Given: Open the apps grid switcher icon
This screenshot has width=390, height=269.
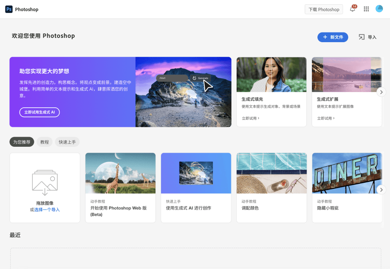Looking at the screenshot, I should 366,9.
